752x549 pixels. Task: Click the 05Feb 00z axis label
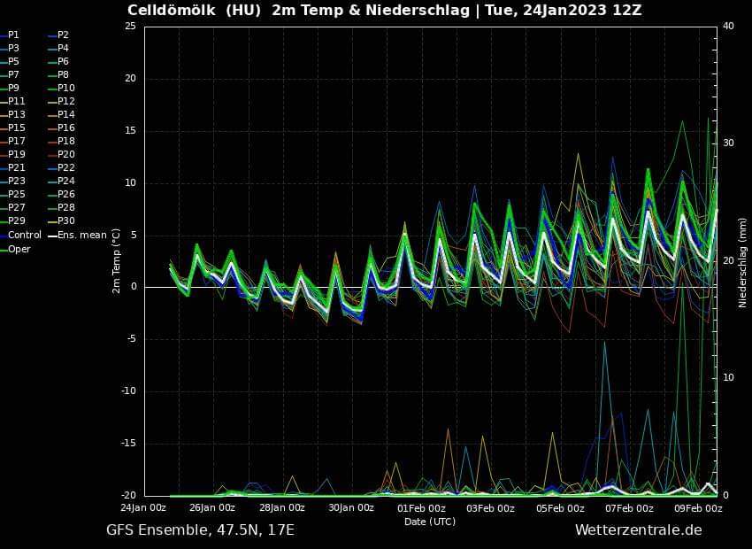[x=560, y=508]
